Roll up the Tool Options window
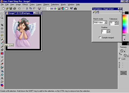The width and height of the screenshot is (129, 93). click(119, 9)
